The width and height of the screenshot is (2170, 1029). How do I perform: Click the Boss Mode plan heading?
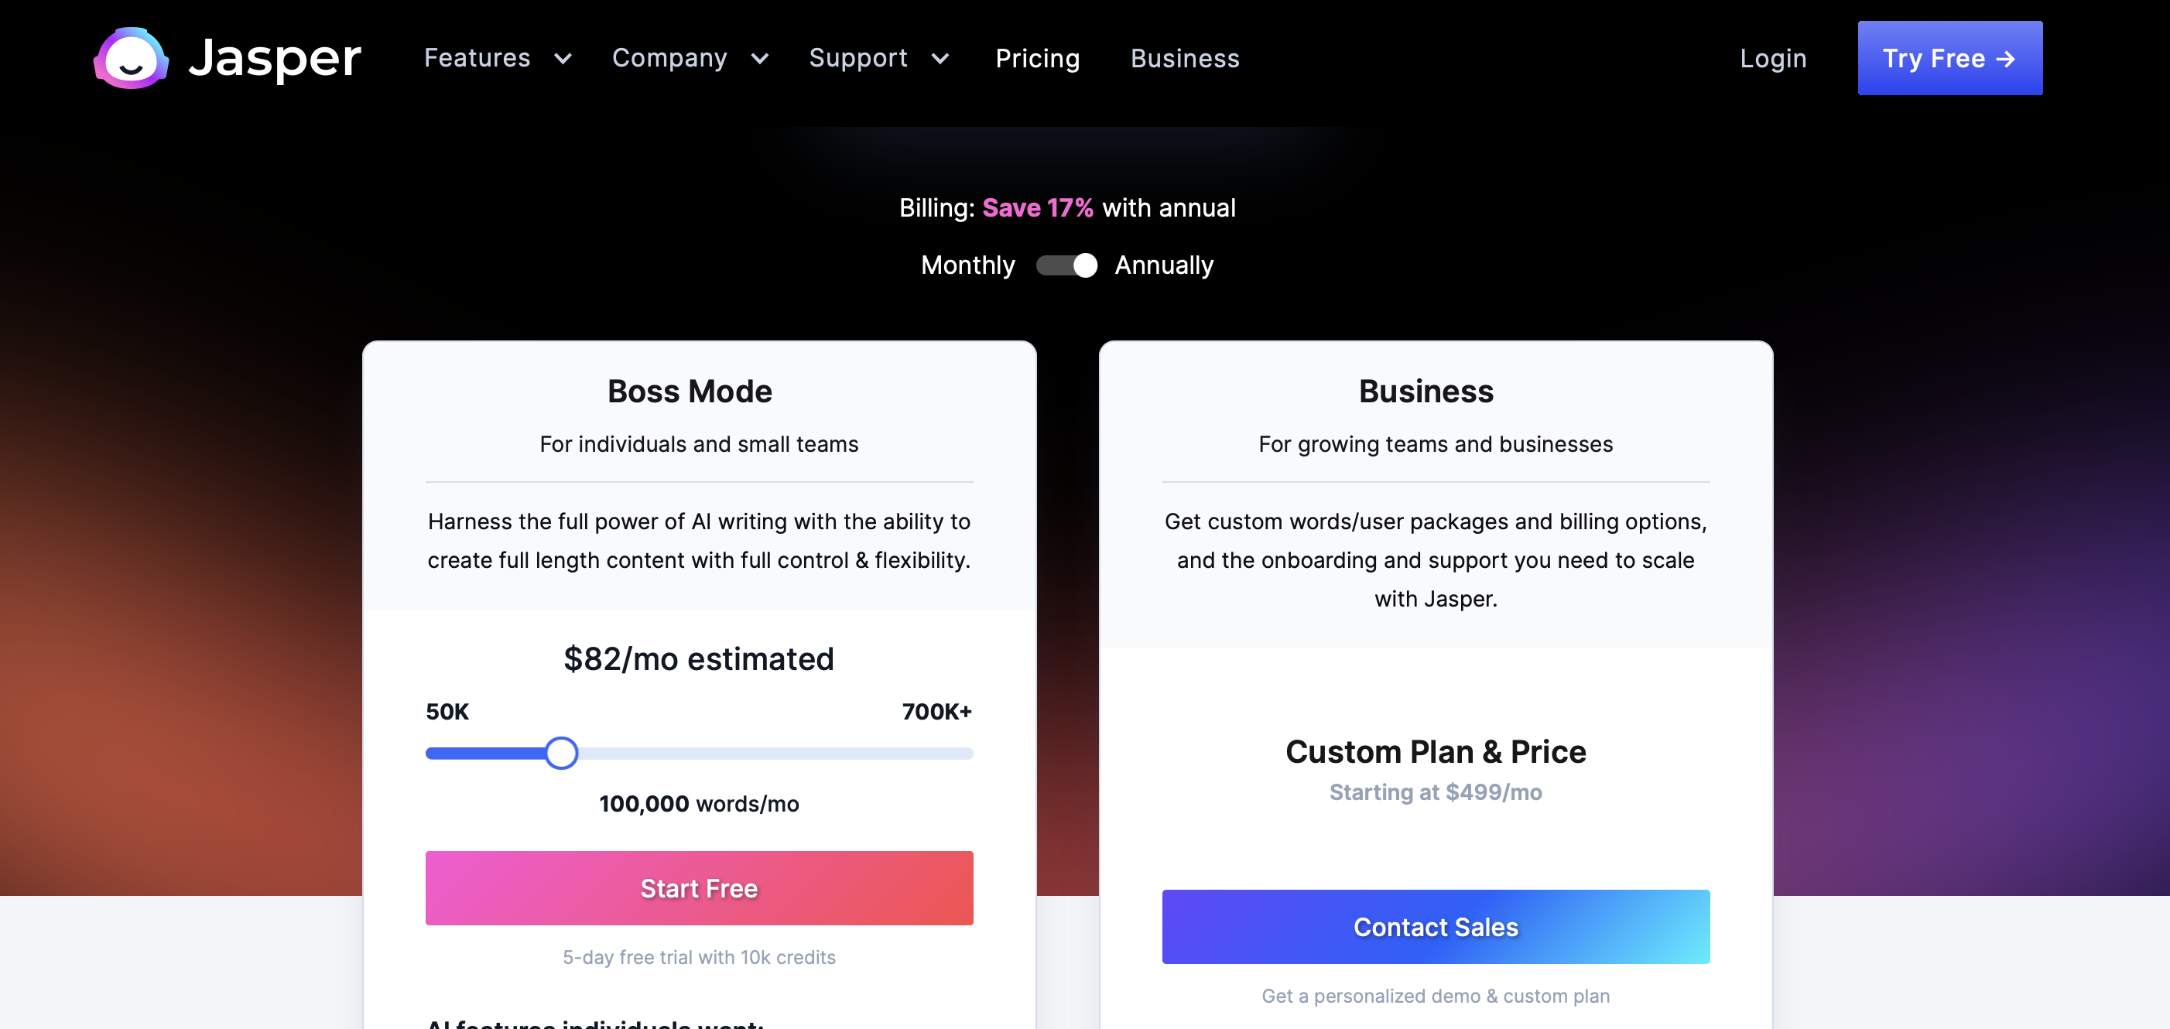coord(689,391)
